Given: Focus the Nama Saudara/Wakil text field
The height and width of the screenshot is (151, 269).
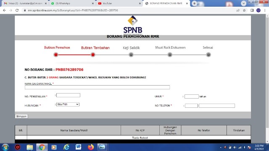Looking at the screenshot, I should pyautogui.click(x=97, y=87).
